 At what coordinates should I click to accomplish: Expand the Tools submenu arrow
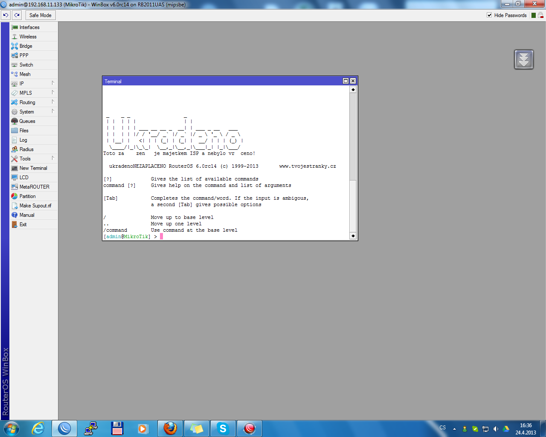(53, 158)
